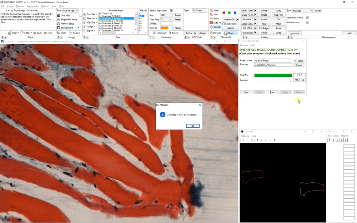This screenshot has width=357, height=223.
Task: Click the Add threshold icon
Action: click(211, 14)
